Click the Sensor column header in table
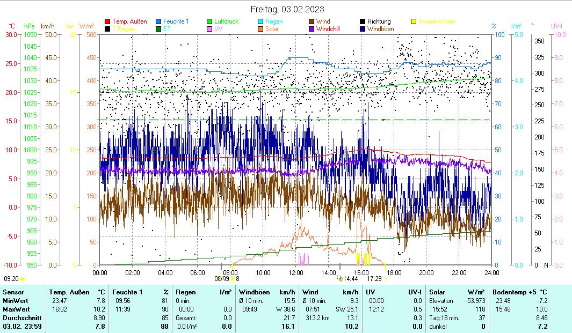This screenshot has width=572, height=333. click(12, 292)
